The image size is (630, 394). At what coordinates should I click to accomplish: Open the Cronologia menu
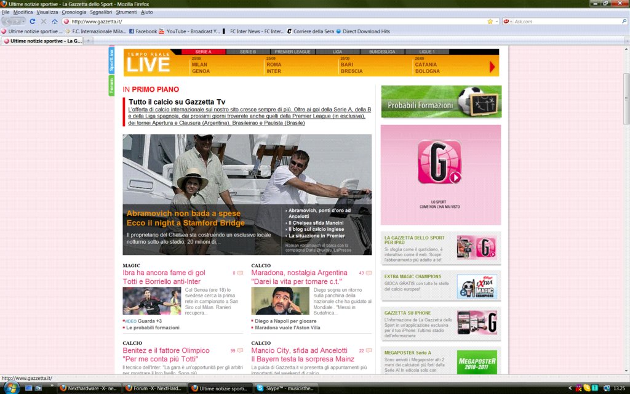click(74, 12)
